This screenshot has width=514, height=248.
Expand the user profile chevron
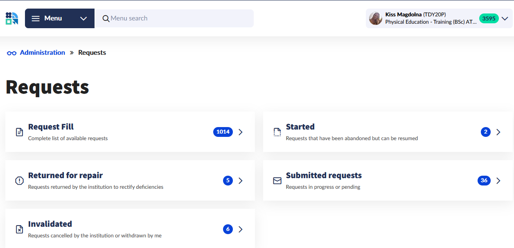[505, 18]
